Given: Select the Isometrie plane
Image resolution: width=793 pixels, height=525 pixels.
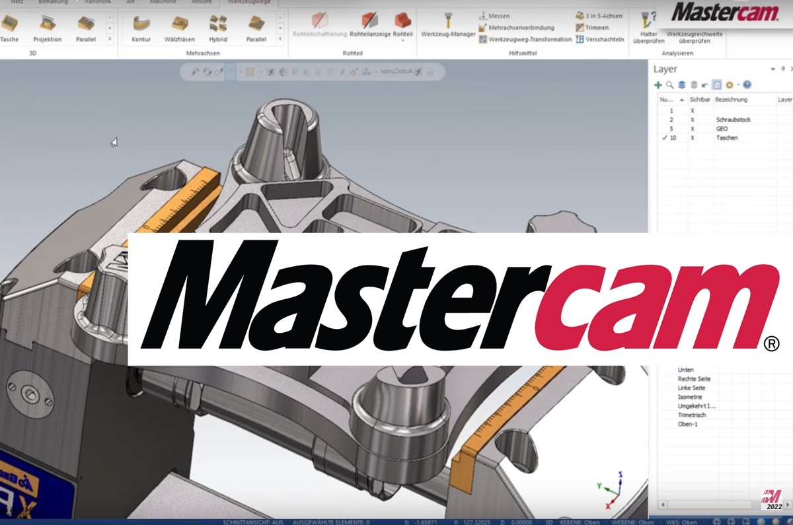Looking at the screenshot, I should [690, 397].
